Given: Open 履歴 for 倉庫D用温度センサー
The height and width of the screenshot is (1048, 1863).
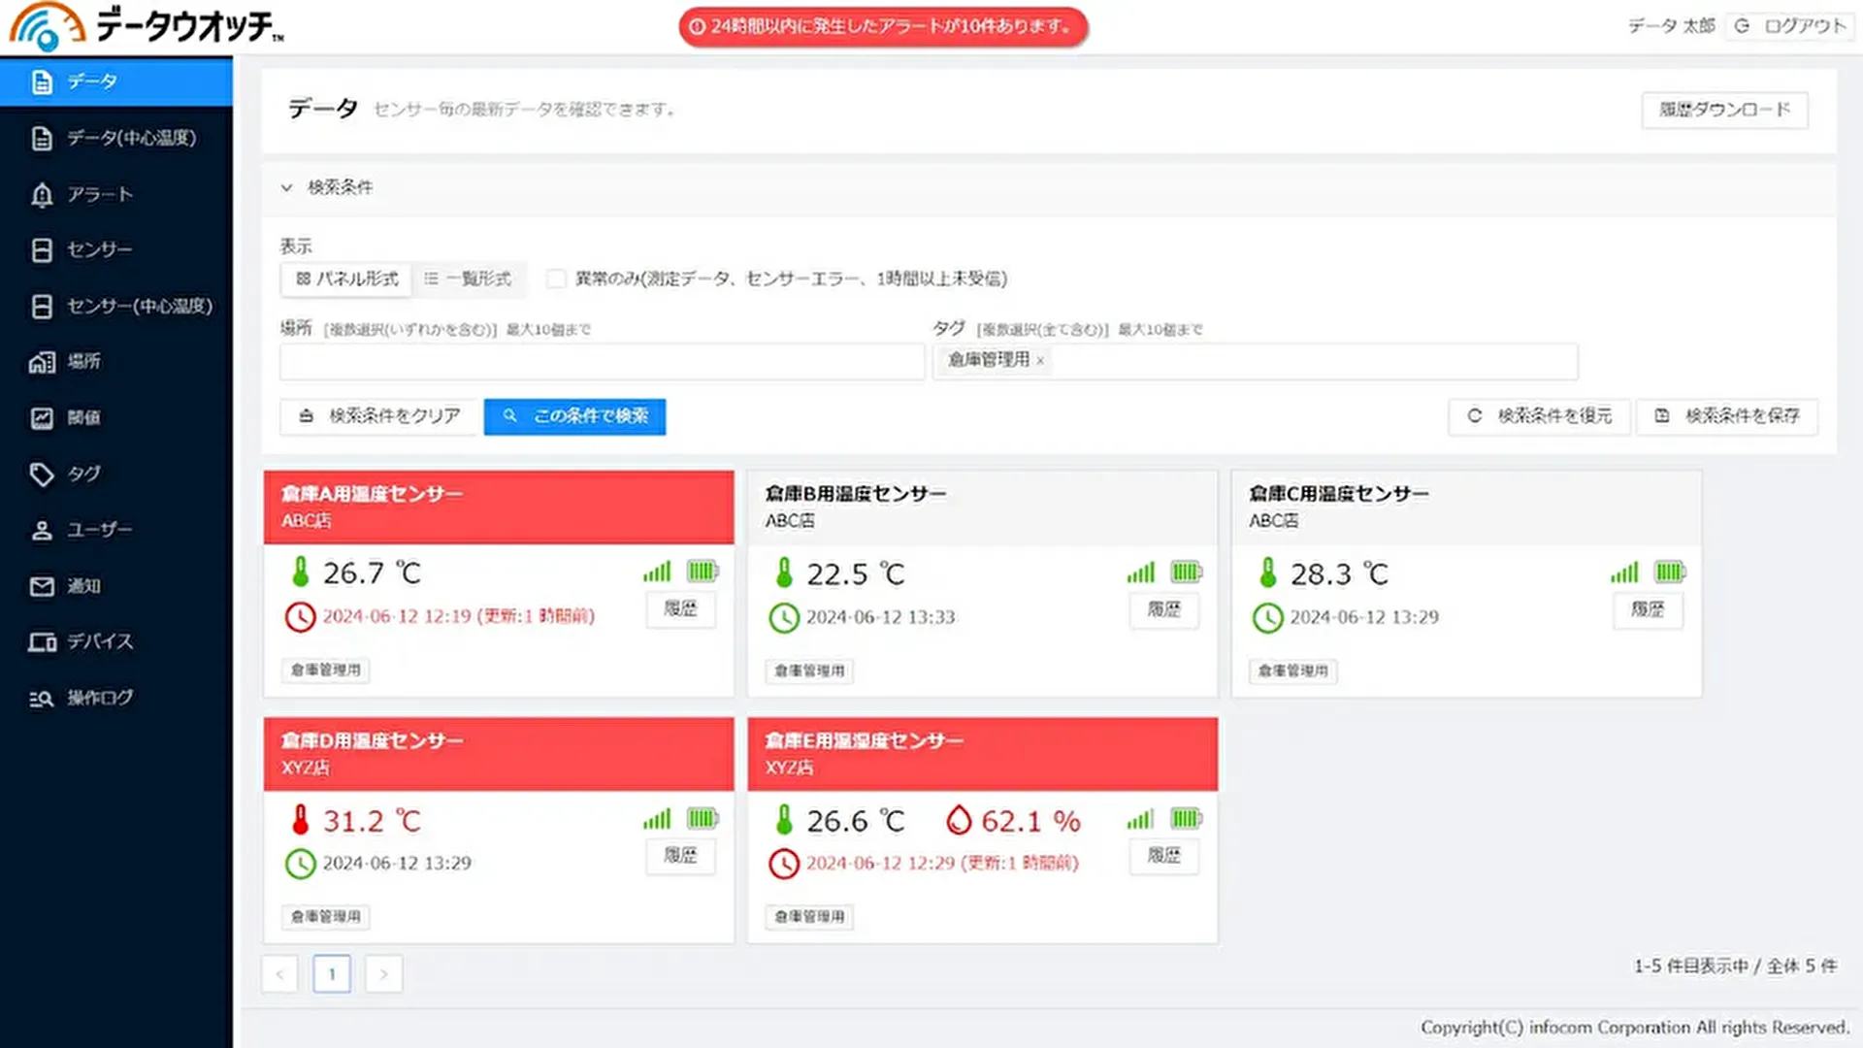Looking at the screenshot, I should click(680, 856).
